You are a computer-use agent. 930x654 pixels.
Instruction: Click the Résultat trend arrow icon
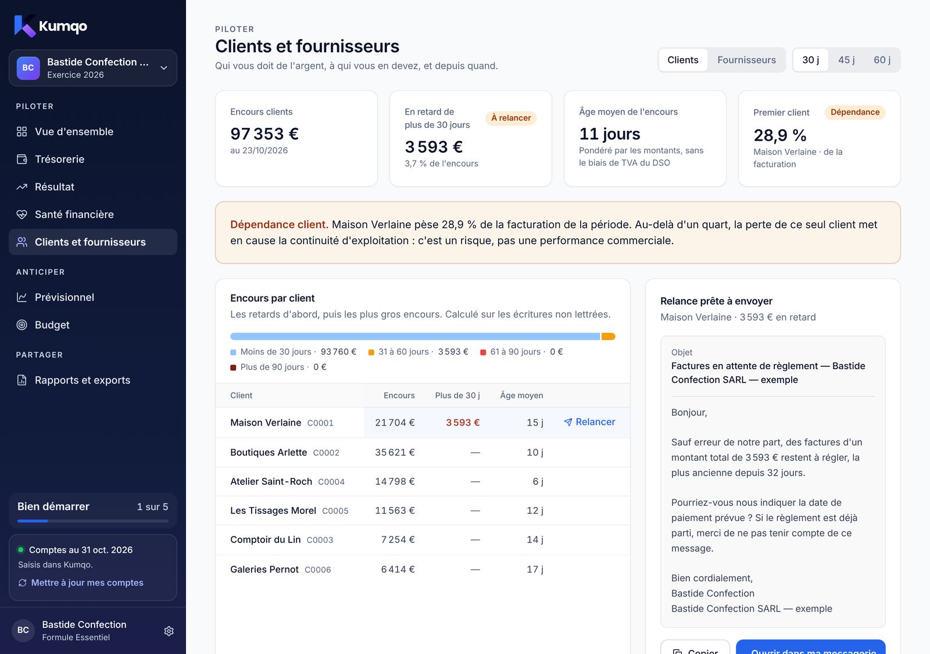22,187
